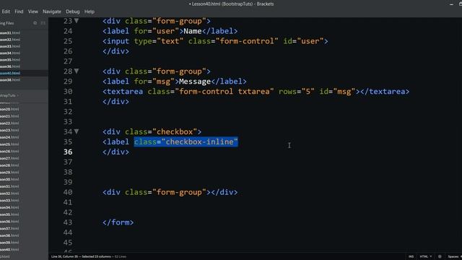Click the for="msg" attribute on line 29
The height and width of the screenshot is (260, 462).
click(x=154, y=82)
